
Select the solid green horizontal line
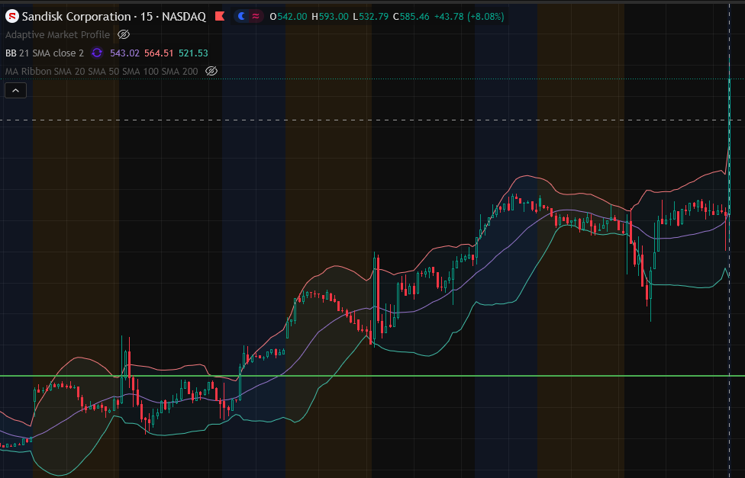click(x=372, y=376)
